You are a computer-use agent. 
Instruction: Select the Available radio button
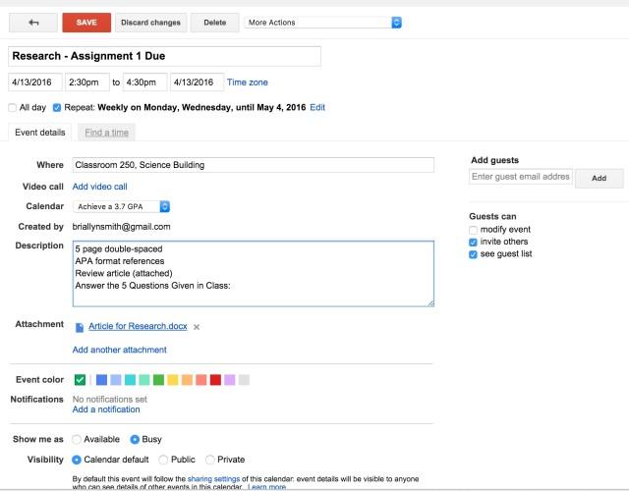77,439
